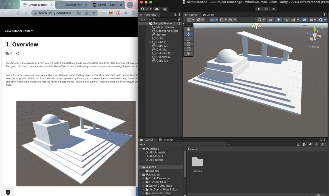Click the Unity Play button
The height and width of the screenshot is (196, 329).
pos(259,9)
